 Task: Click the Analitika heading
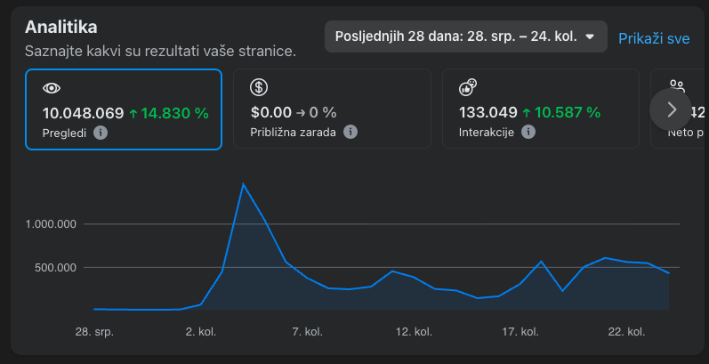(61, 28)
